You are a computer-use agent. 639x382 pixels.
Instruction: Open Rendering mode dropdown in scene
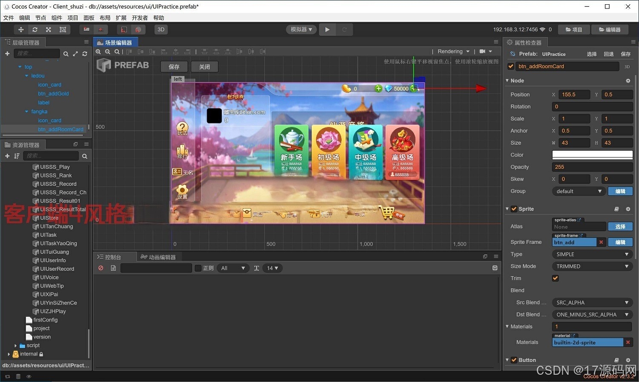(x=453, y=51)
